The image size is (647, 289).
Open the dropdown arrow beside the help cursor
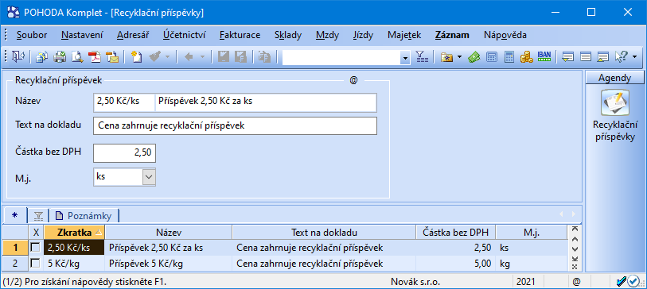coord(634,57)
